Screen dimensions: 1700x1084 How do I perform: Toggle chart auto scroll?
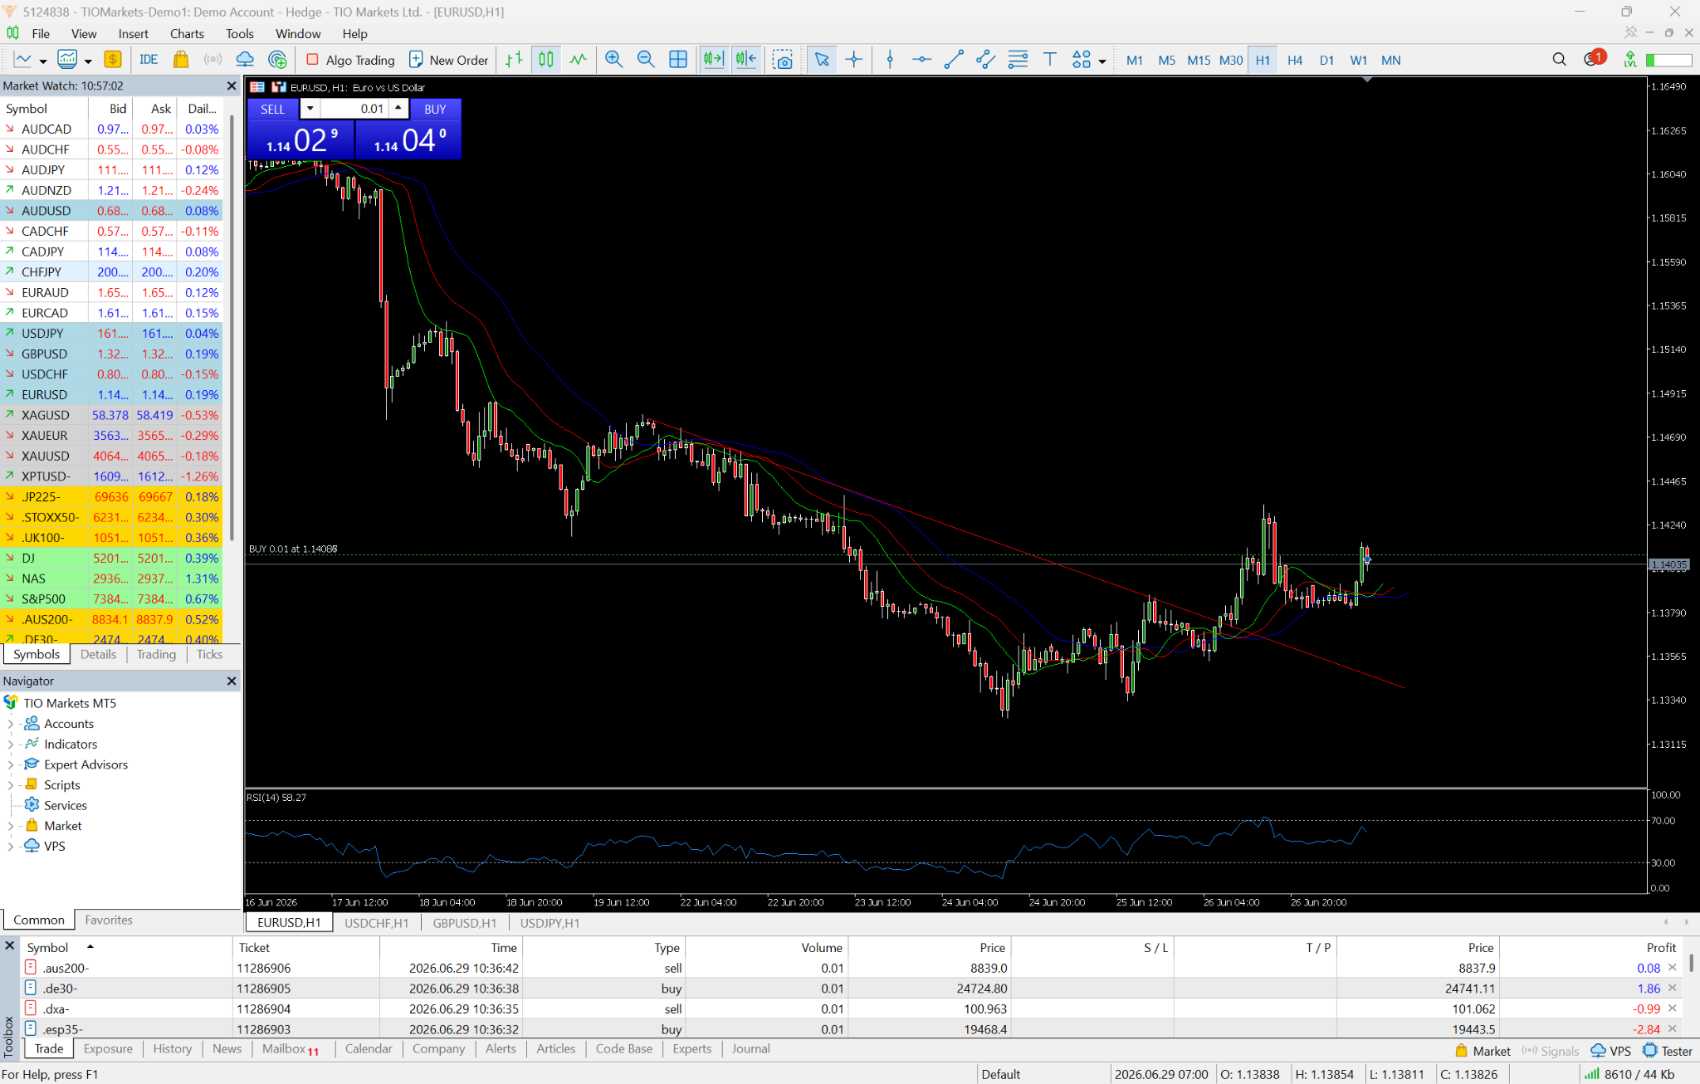point(714,60)
